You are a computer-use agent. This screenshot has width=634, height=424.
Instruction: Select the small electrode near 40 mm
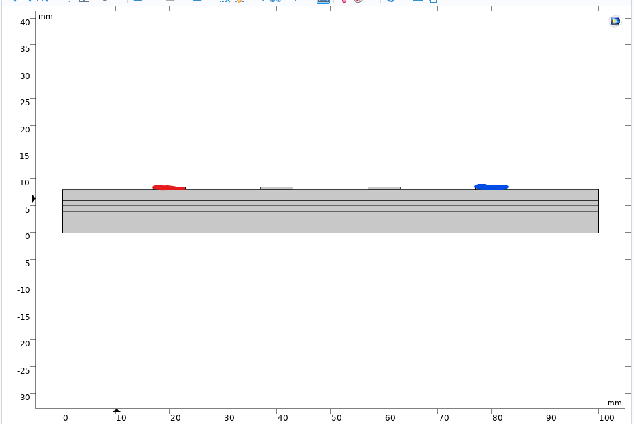[276, 188]
